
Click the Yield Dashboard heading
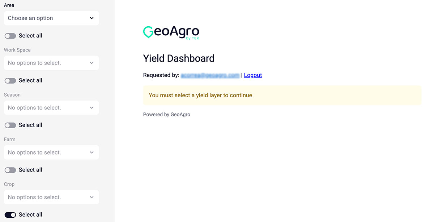pos(179,58)
